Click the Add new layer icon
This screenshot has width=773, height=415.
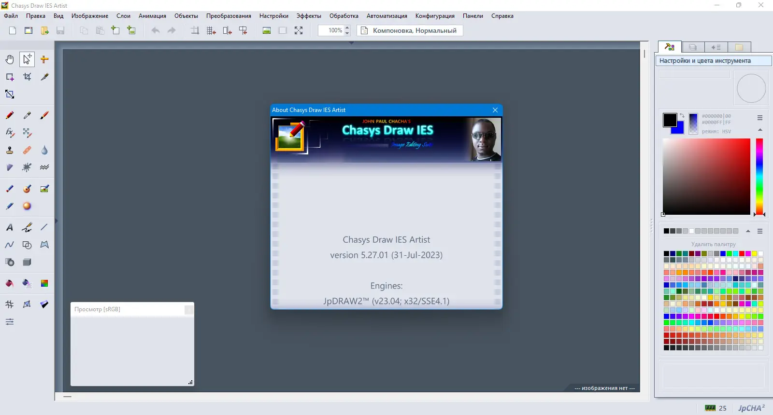pyautogui.click(x=115, y=30)
